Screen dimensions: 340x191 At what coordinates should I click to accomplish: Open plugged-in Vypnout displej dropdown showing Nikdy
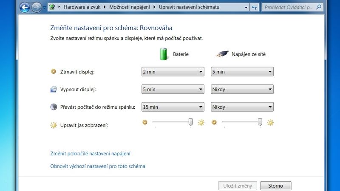[242, 89]
